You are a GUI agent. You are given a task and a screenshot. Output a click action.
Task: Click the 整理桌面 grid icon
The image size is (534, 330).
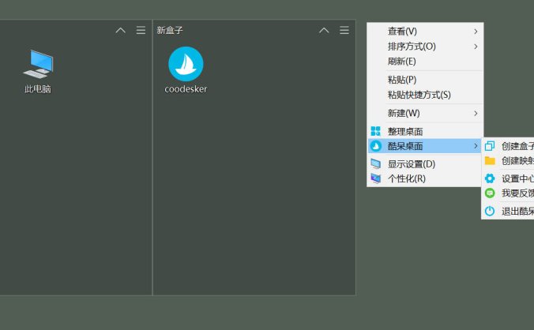376,131
